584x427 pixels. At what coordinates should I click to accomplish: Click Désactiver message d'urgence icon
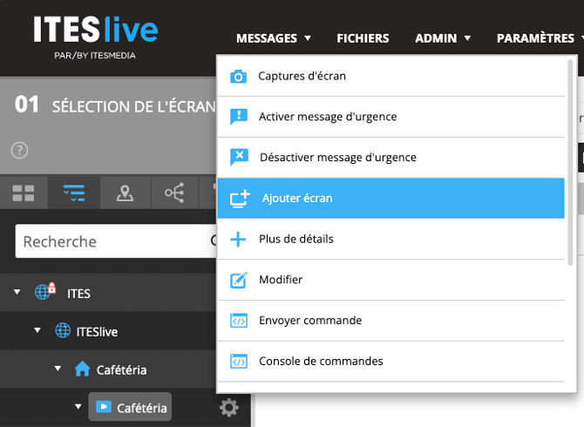click(x=238, y=158)
